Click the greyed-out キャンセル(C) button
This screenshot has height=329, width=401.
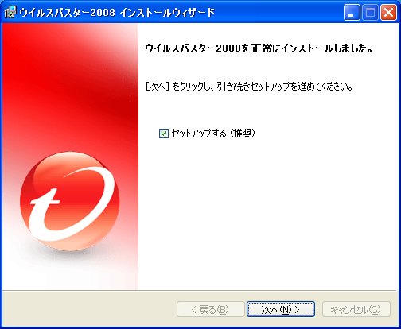pyautogui.click(x=356, y=309)
